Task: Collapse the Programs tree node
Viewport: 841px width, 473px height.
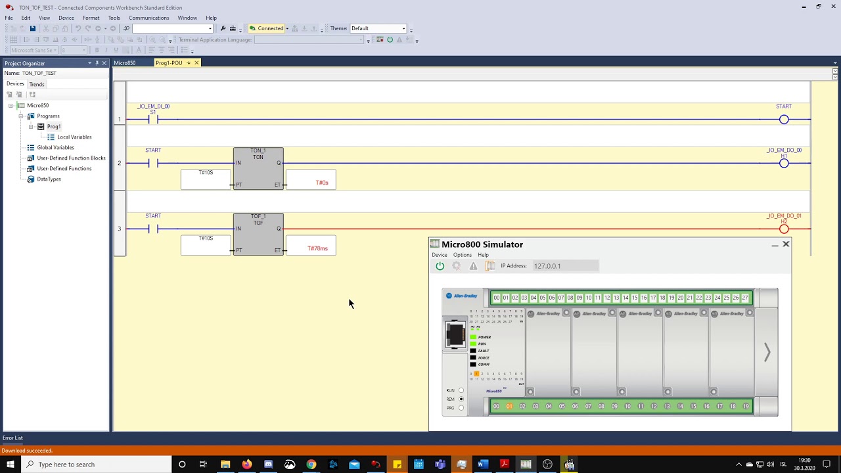Action: point(21,116)
